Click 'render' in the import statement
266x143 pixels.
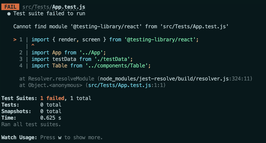67,40
